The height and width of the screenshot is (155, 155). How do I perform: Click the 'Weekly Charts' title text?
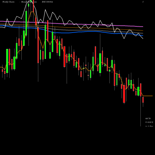coord(8,2)
